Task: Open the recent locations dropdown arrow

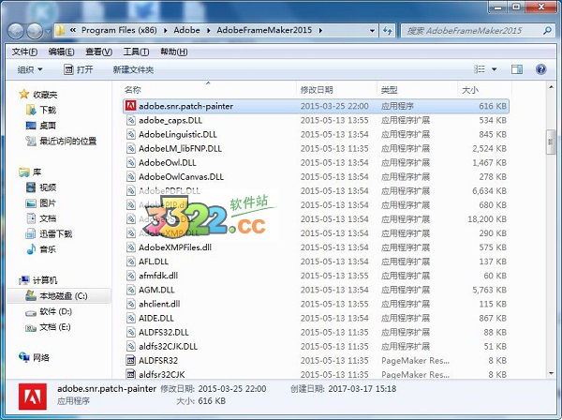Action: (48, 32)
